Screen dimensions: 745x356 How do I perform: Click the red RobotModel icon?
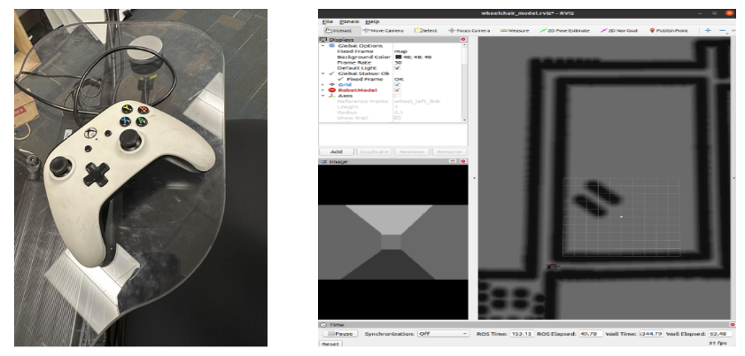point(331,90)
